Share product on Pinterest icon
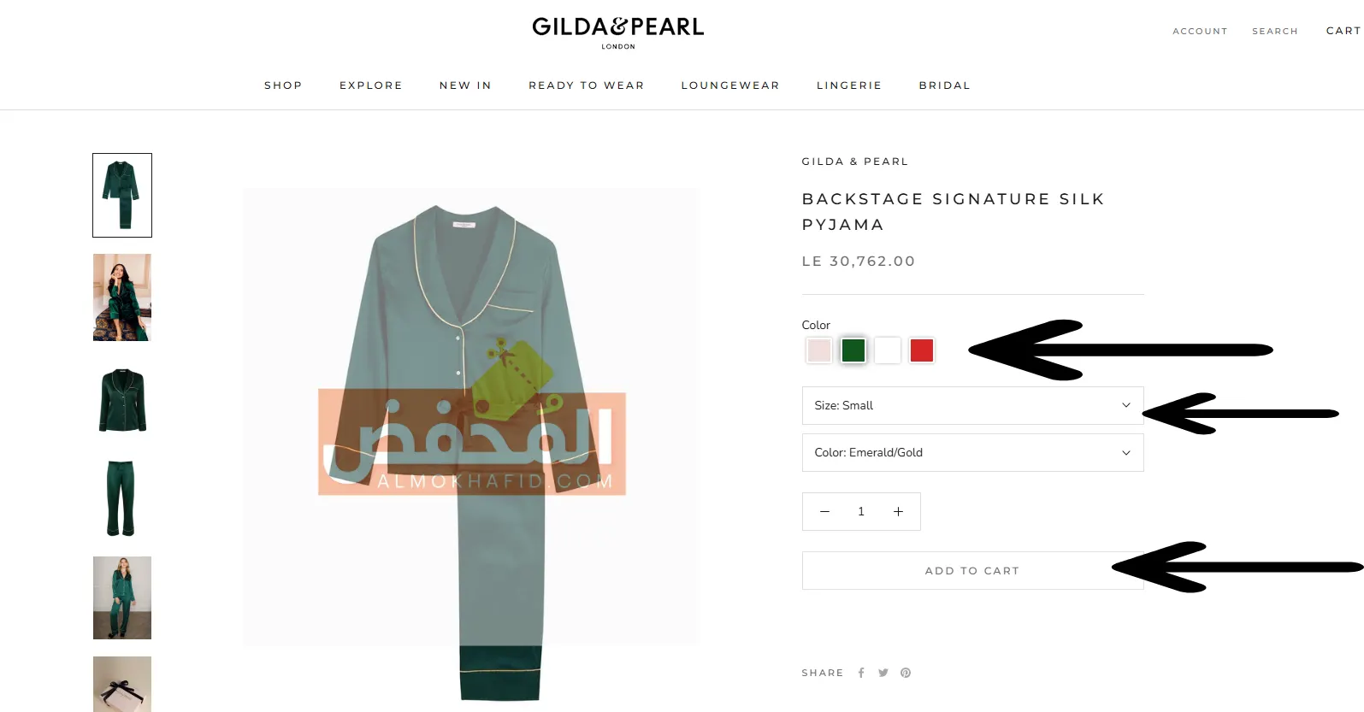1364x712 pixels. (906, 673)
